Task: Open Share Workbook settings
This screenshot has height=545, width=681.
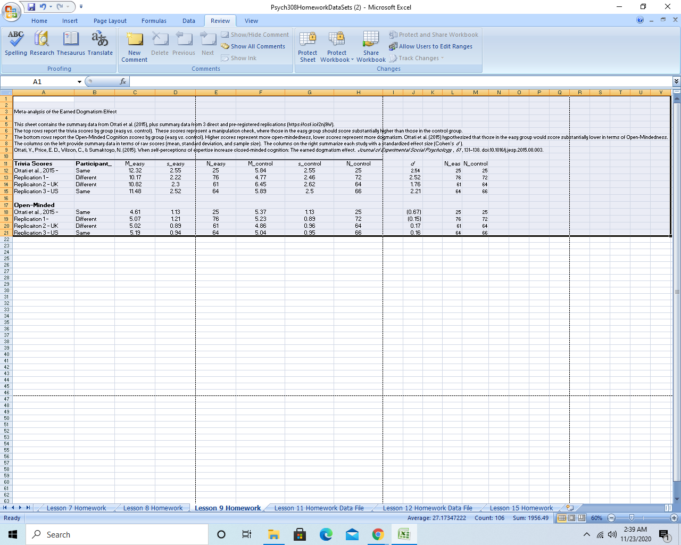Action: coord(371,45)
